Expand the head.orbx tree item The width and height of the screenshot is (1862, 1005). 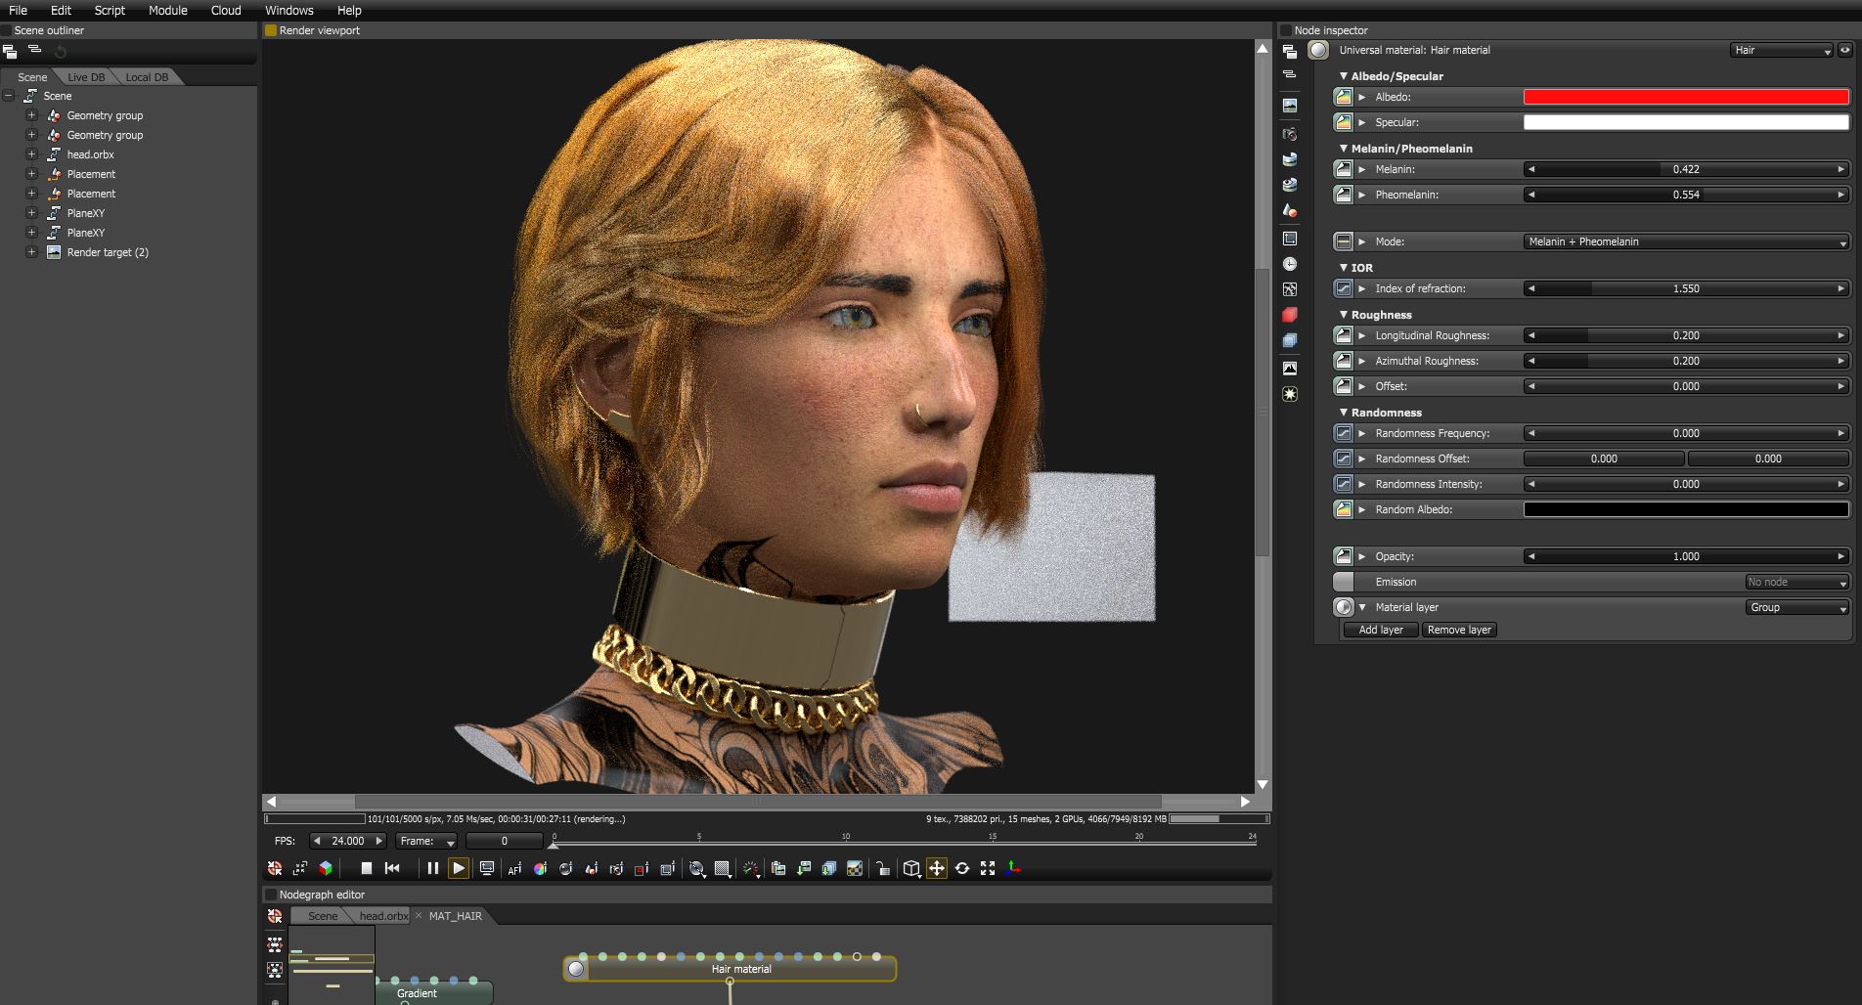tap(31, 154)
